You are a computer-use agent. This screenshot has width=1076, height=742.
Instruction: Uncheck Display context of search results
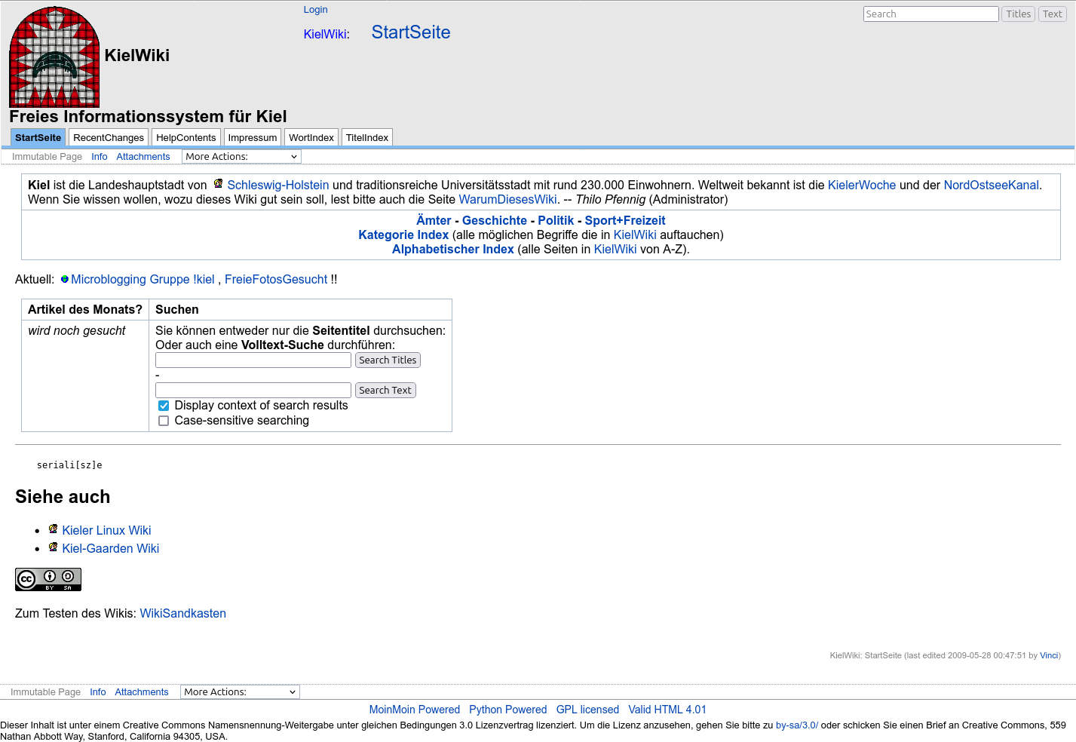pyautogui.click(x=164, y=406)
